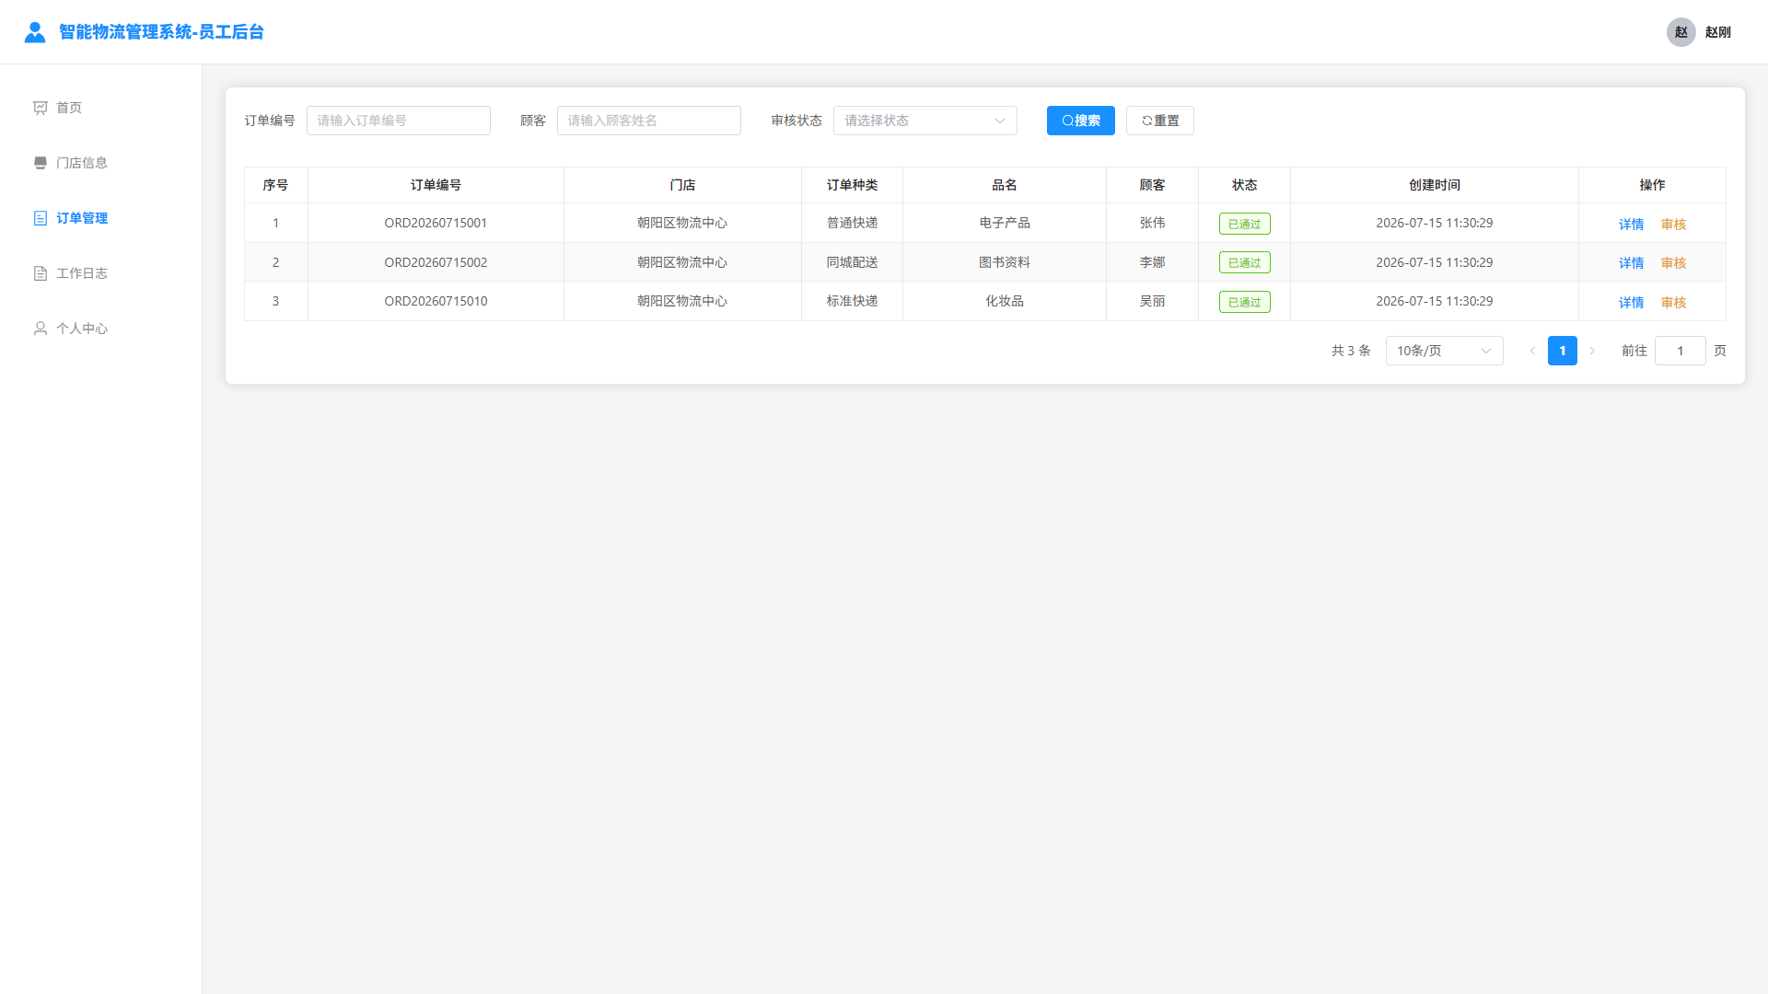This screenshot has width=1768, height=994.
Task: Click the 赵 avatar circle in header
Action: click(1681, 32)
